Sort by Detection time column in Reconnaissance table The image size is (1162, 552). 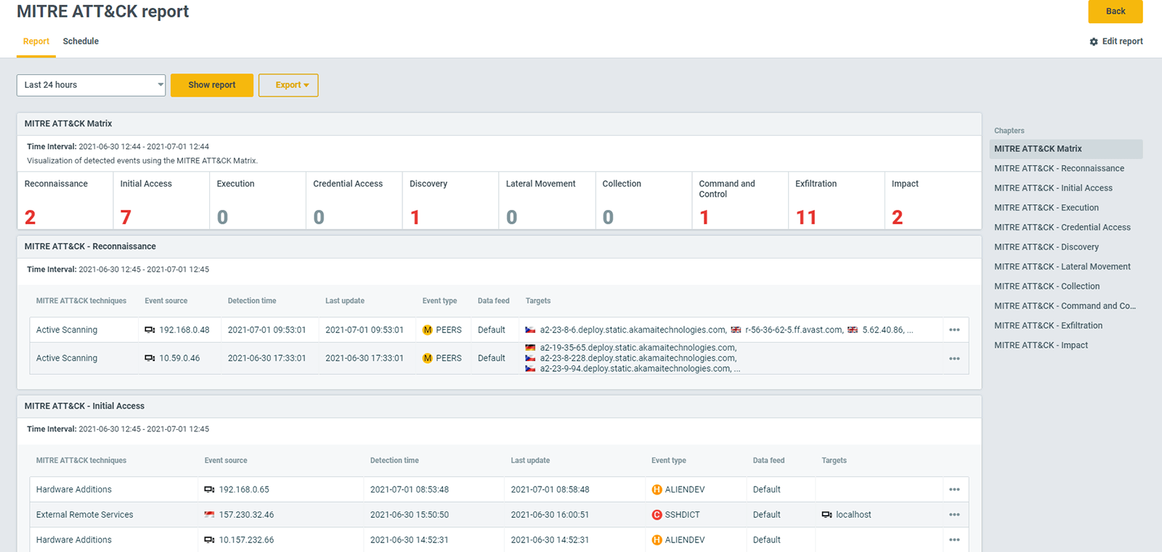pos(252,301)
